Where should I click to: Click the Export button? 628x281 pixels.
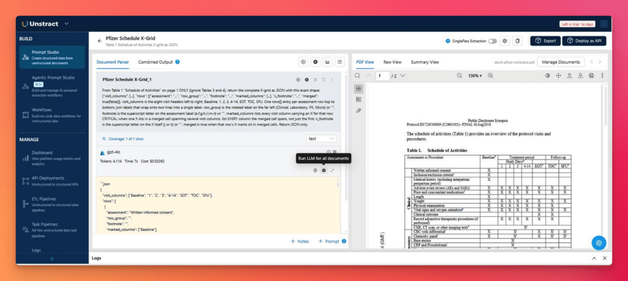pos(545,41)
